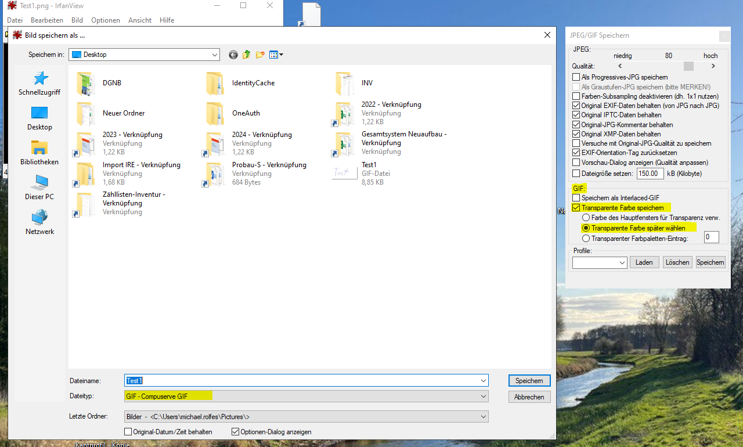Viewport: 743px width, 447px height.
Task: Open the view menu icon in toolbar
Action: tap(276, 55)
